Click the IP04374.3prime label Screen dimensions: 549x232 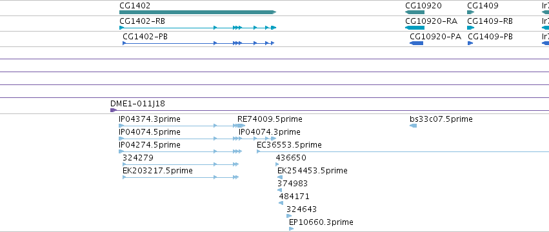(x=150, y=119)
